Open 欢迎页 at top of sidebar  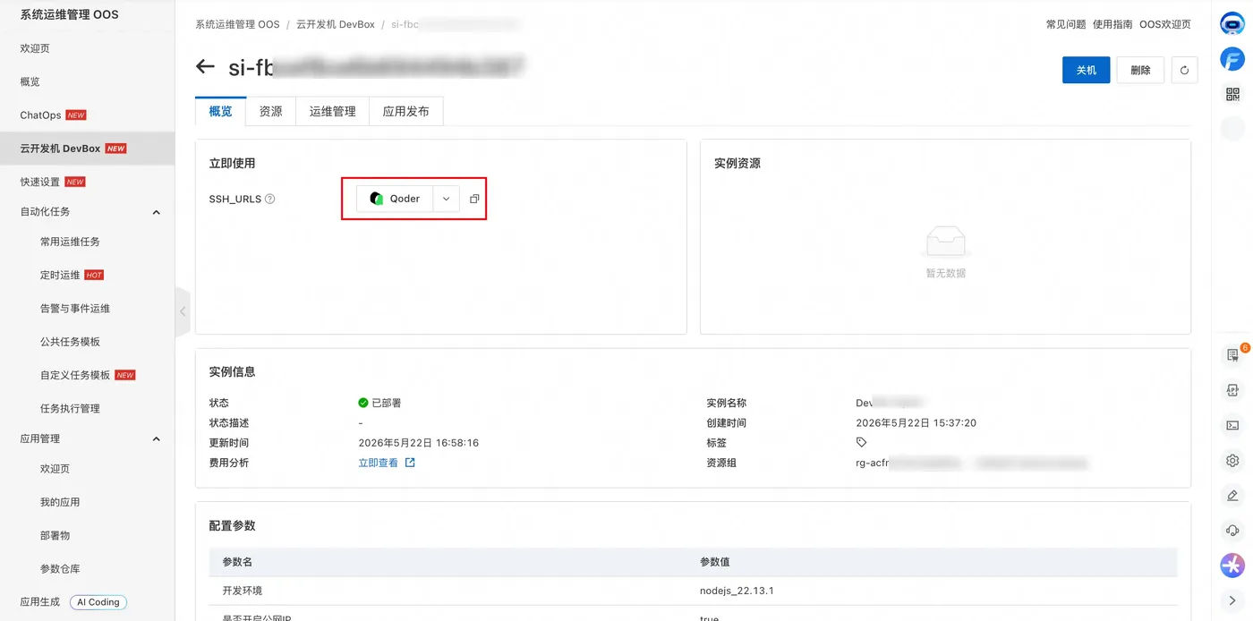35,48
